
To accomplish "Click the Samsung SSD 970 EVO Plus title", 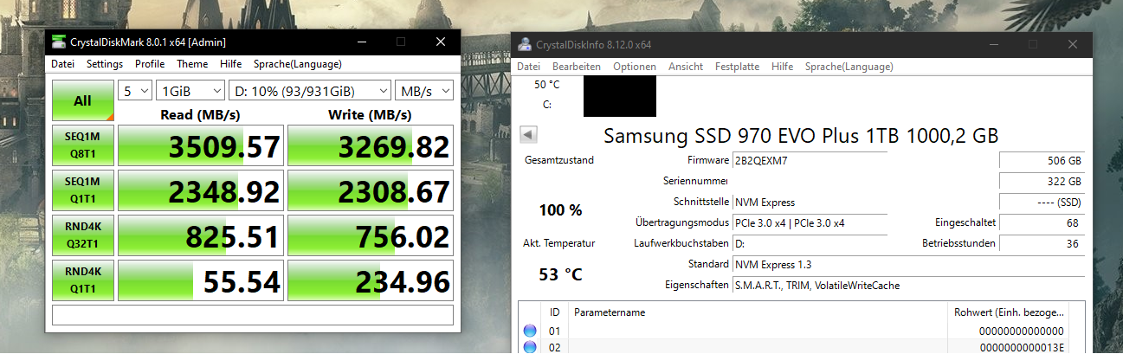I will pyautogui.click(x=801, y=135).
